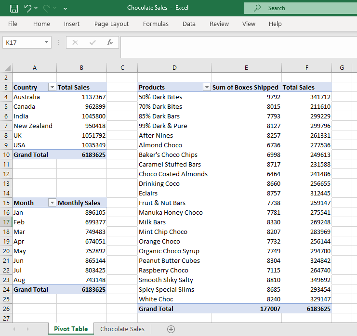Click the White Choc sales value 329147
Image resolution: width=357 pixels, height=336 pixels.
[307, 299]
